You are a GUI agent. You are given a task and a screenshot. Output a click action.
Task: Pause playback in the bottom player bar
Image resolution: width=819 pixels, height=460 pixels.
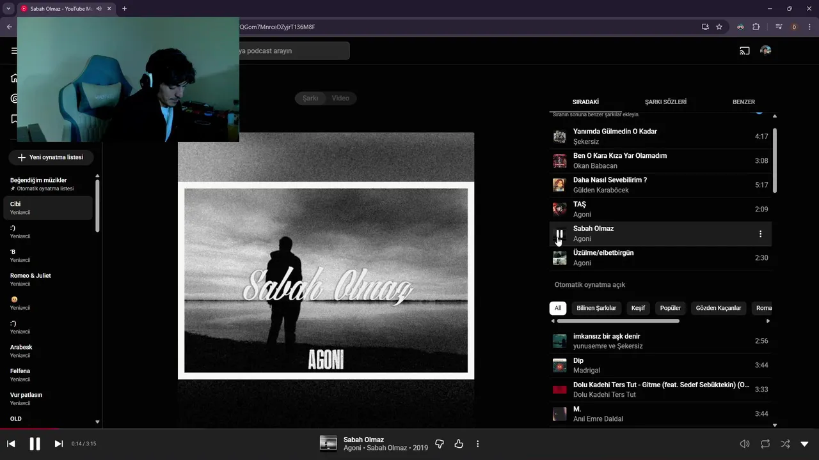click(35, 443)
